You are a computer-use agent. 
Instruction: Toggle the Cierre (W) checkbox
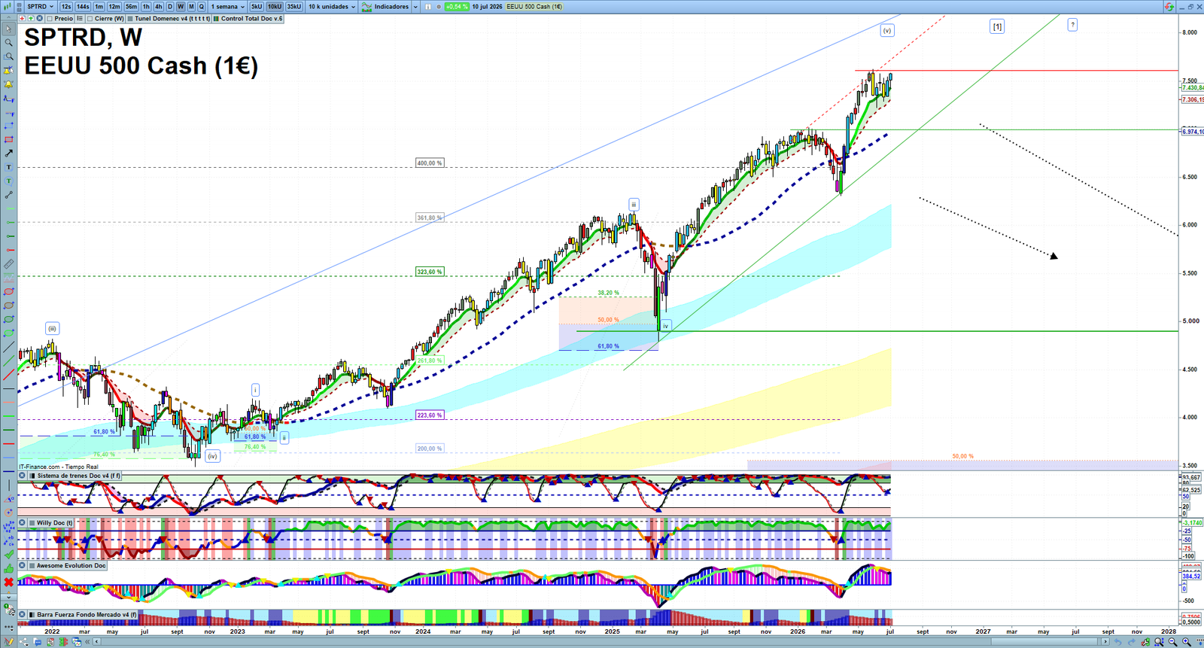click(90, 19)
